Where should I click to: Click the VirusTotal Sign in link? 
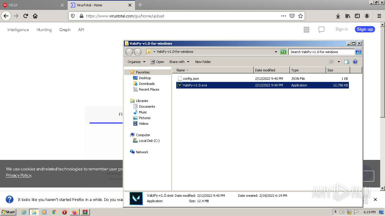click(342, 29)
